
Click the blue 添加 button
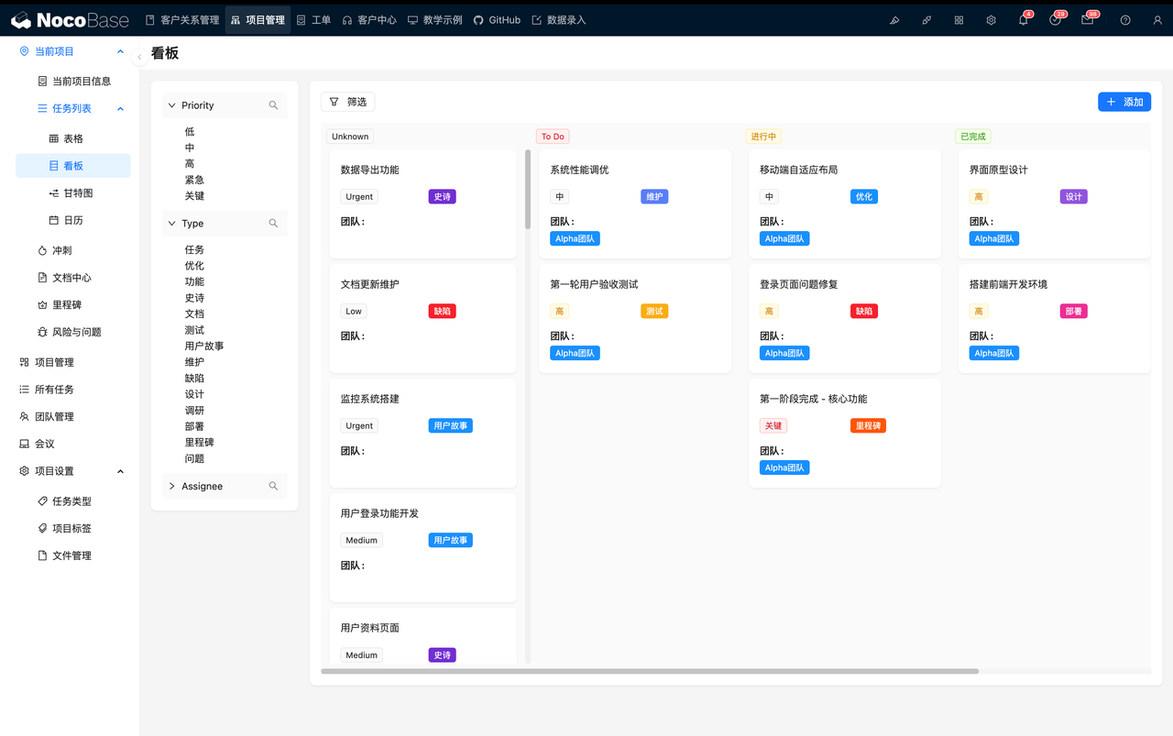coord(1124,102)
